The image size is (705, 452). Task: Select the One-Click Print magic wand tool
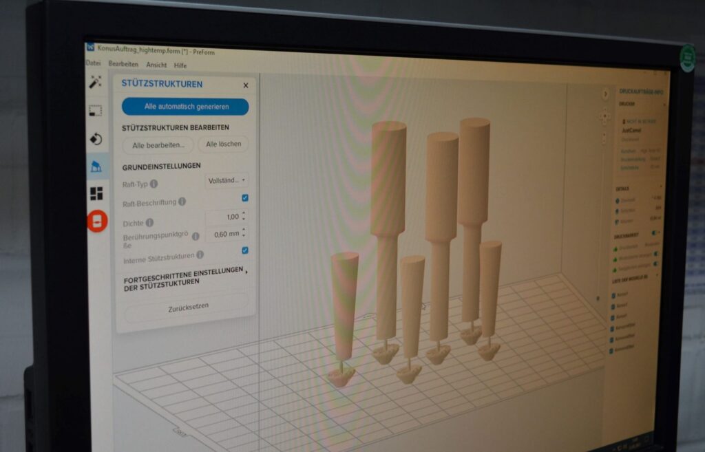tap(96, 82)
